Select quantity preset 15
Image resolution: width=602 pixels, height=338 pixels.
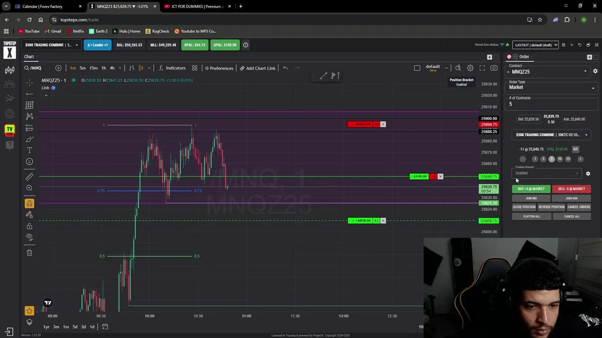568,159
